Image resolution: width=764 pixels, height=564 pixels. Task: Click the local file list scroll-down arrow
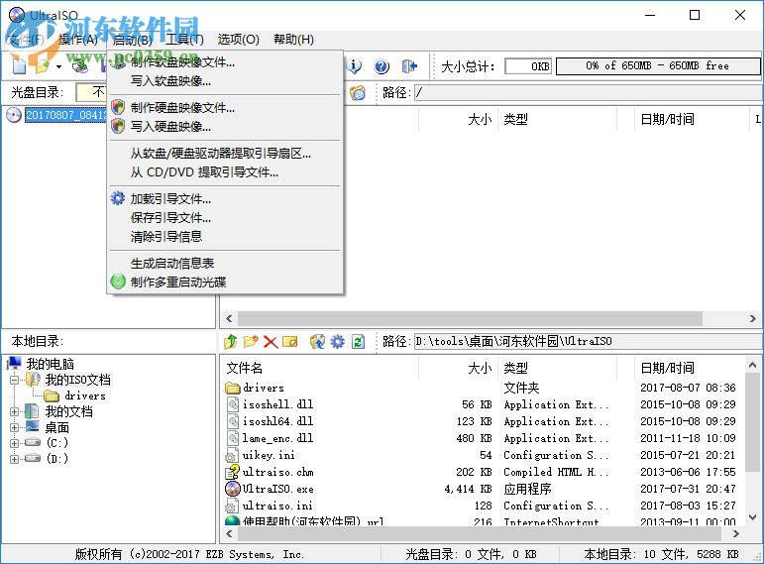[752, 517]
